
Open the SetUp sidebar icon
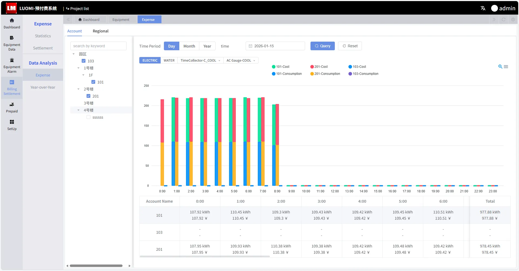[x=12, y=125]
